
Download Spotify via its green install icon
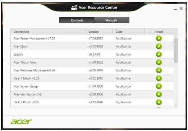(159, 54)
